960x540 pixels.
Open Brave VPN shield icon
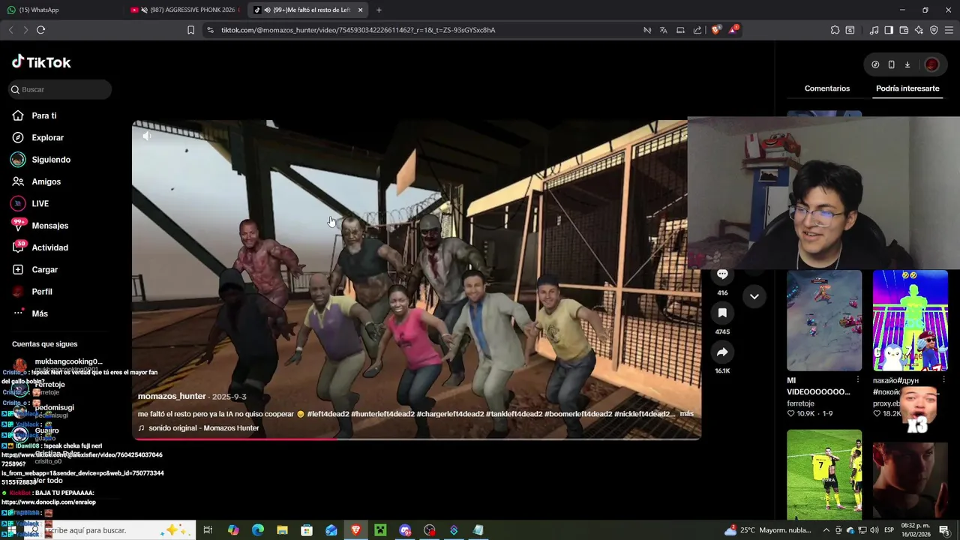pos(934,30)
